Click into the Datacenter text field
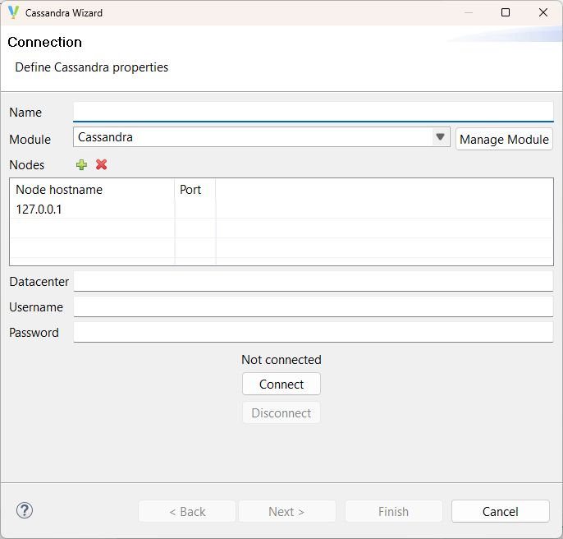Viewport: 563px width, 539px height. tap(313, 282)
